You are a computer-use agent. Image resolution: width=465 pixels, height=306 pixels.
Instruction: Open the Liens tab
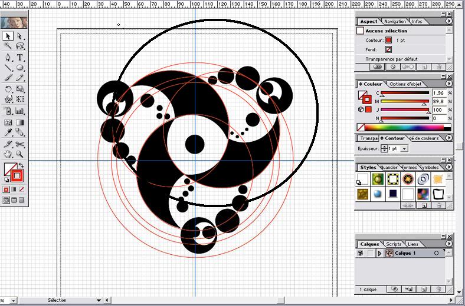413,244
